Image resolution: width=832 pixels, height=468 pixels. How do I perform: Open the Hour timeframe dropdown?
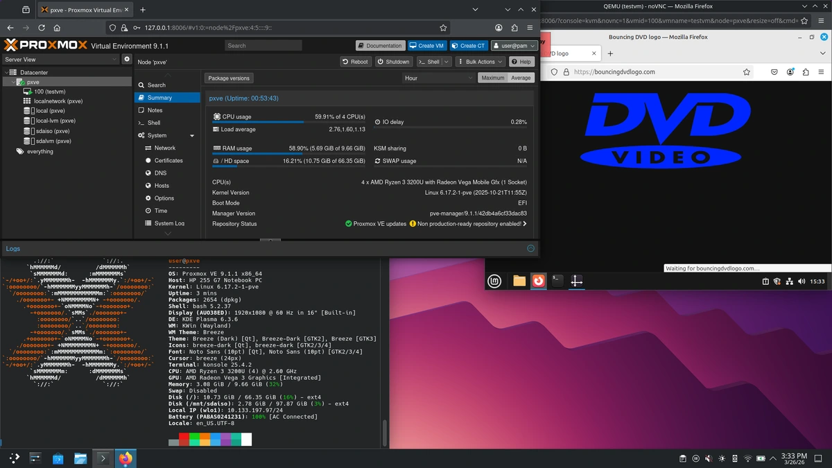click(438, 78)
